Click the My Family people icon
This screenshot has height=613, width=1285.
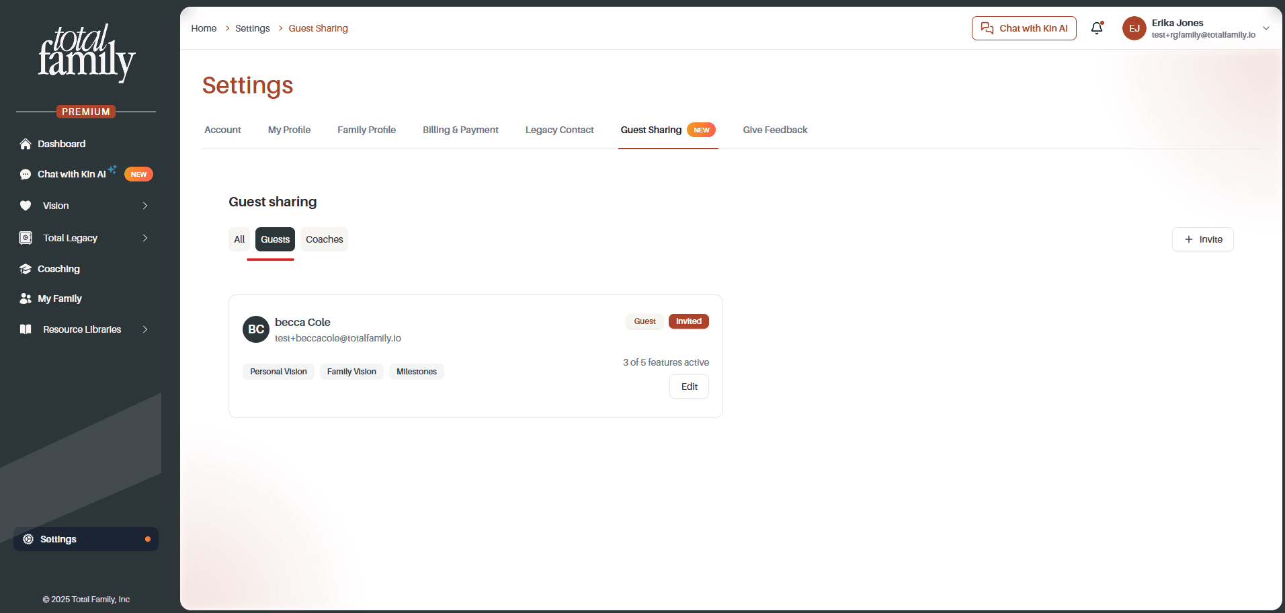click(26, 298)
